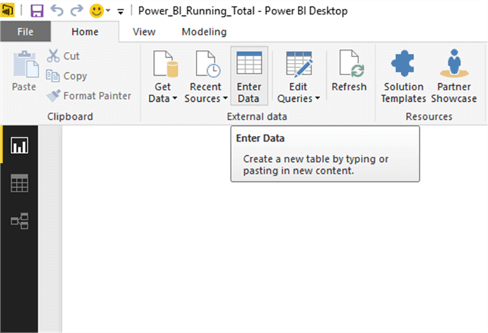Viewport: 488px width, 333px height.
Task: Switch to the Modeling ribbon tab
Action: [x=204, y=32]
